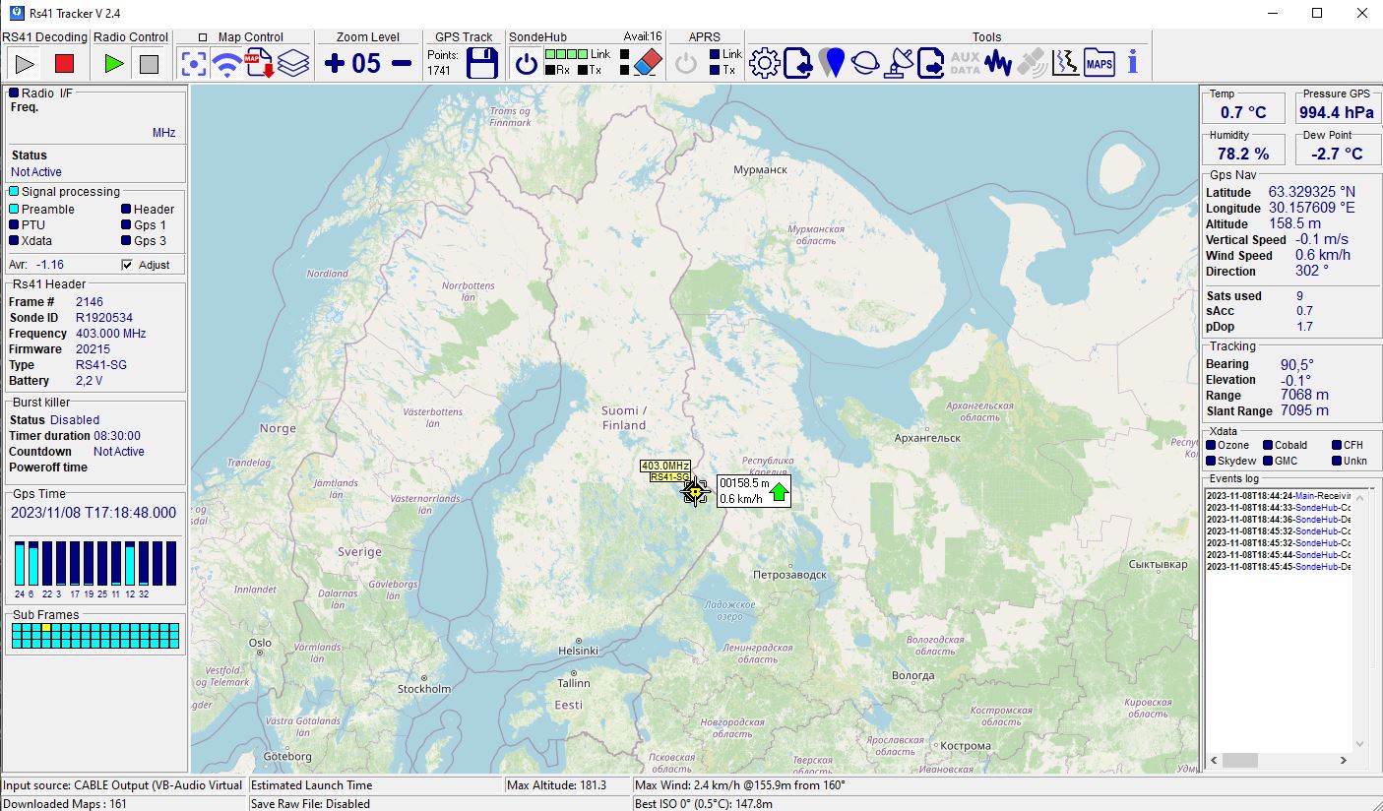1383x811 pixels.
Task: Click the Input source status bar entry
Action: (x=123, y=785)
